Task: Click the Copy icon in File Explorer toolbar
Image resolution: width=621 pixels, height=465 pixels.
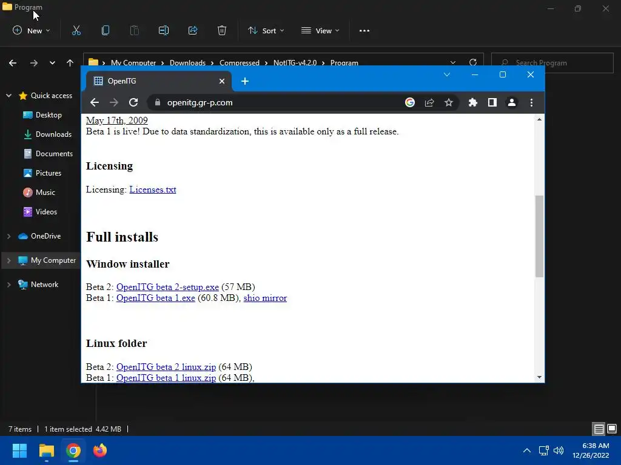Action: [106, 30]
